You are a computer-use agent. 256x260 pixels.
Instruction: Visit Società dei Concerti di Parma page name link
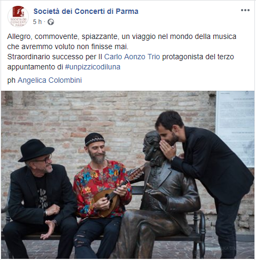(x=86, y=11)
